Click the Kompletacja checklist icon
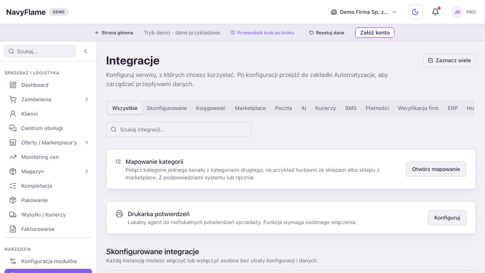Image resolution: width=485 pixels, height=273 pixels. (x=13, y=186)
